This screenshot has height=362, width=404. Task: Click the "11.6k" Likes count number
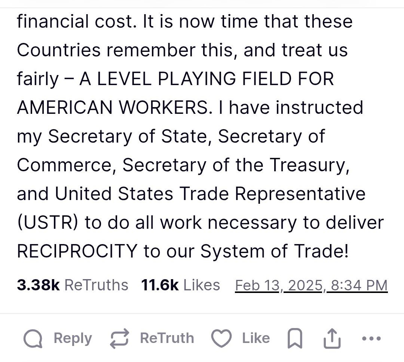point(160,285)
